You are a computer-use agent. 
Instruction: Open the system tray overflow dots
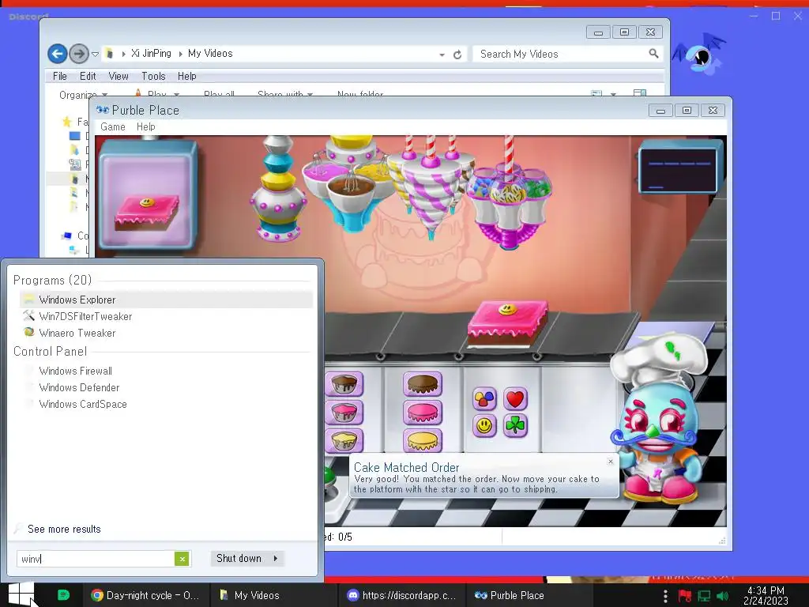665,596
